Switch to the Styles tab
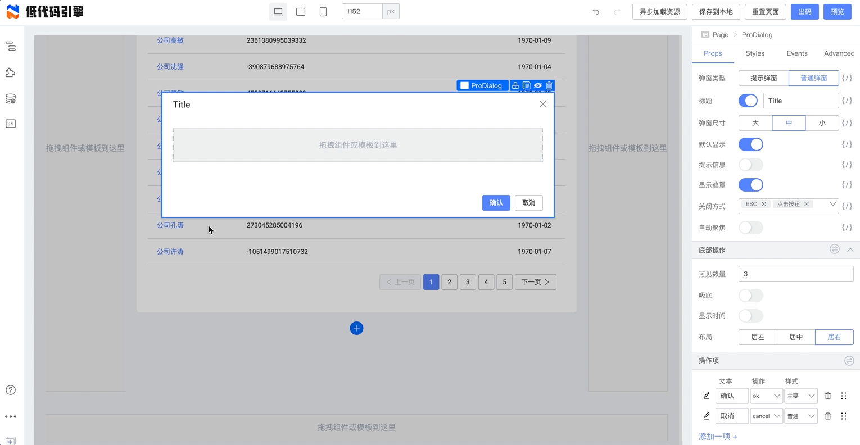 [755, 53]
